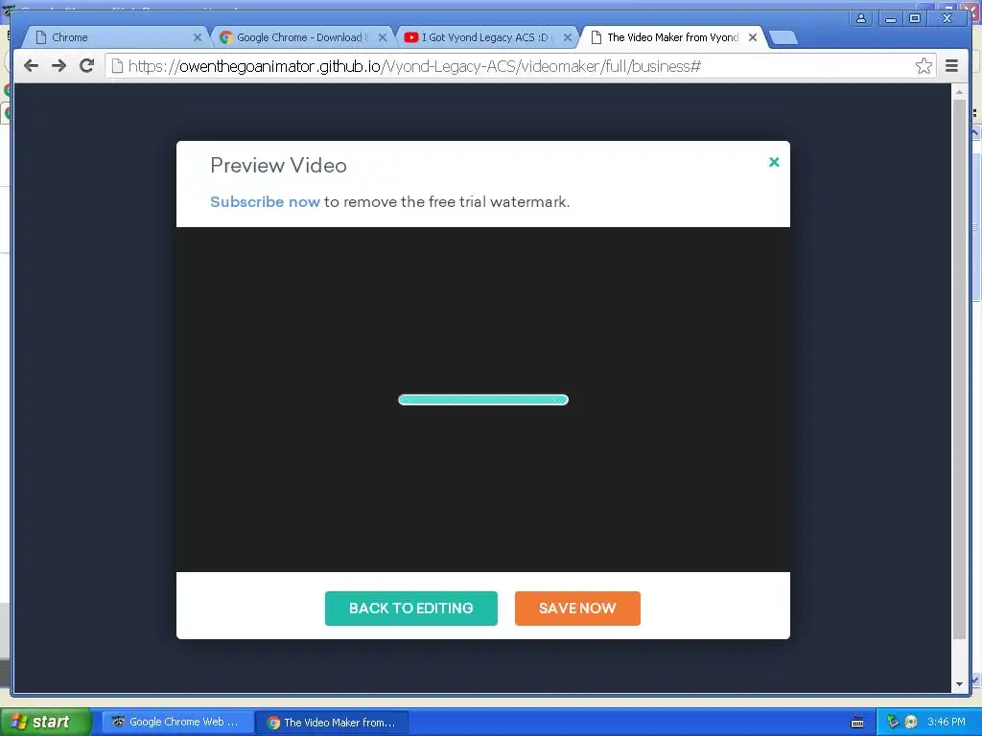The image size is (982, 736).
Task: Click the page vertical scrollbar
Action: (959, 369)
